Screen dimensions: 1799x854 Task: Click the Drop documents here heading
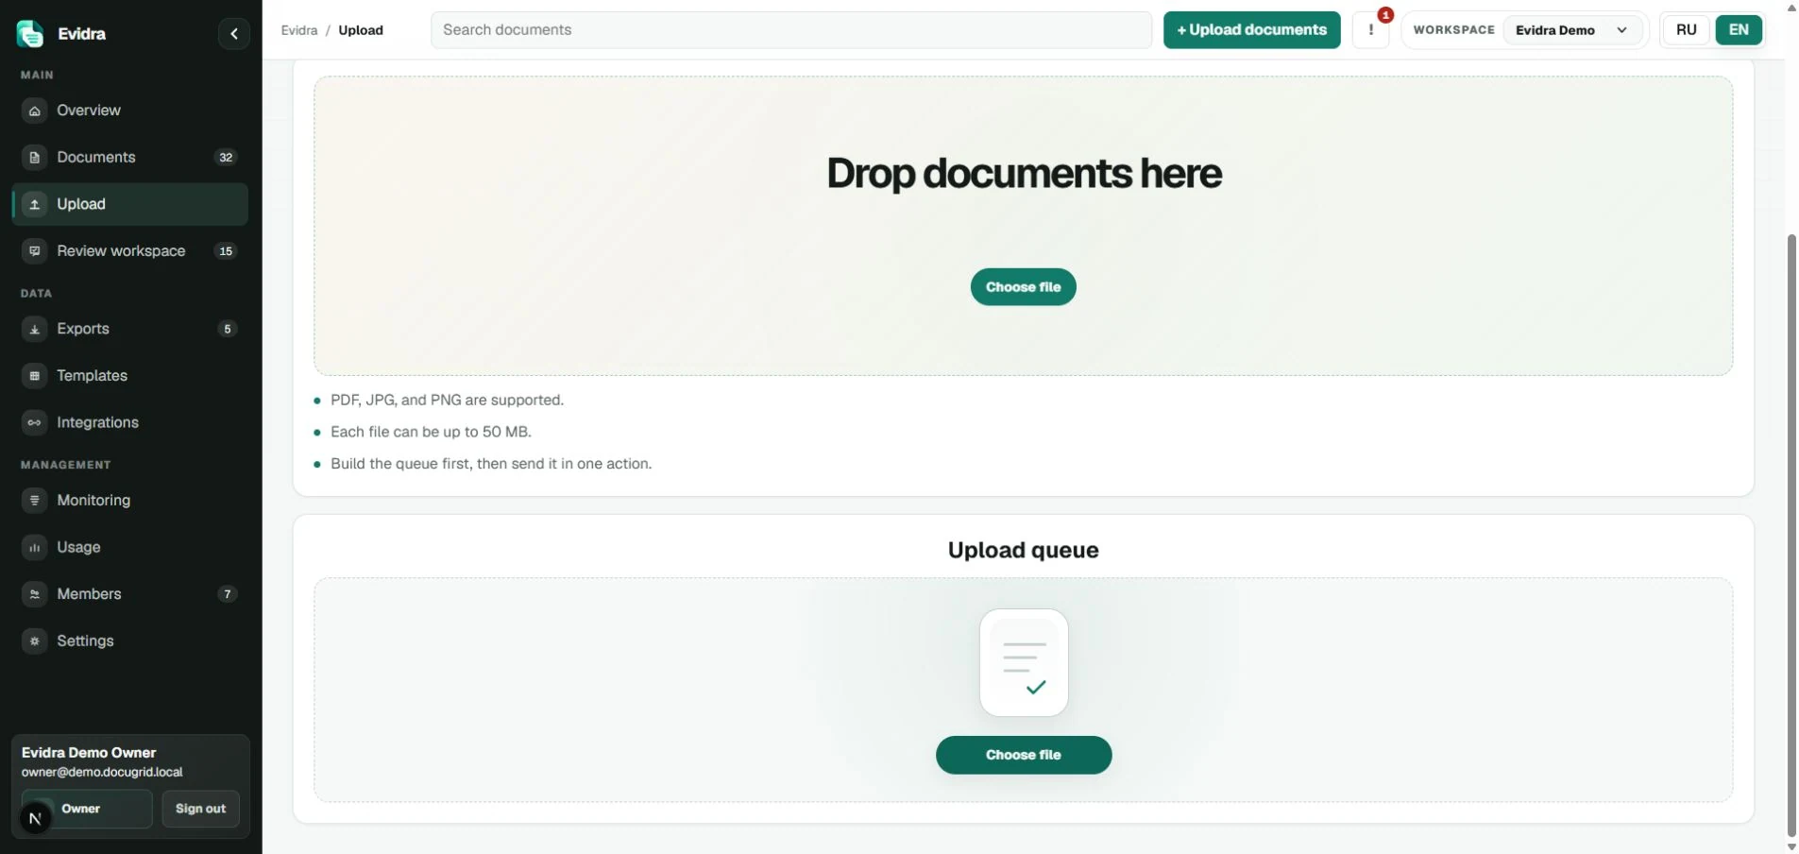(1024, 174)
